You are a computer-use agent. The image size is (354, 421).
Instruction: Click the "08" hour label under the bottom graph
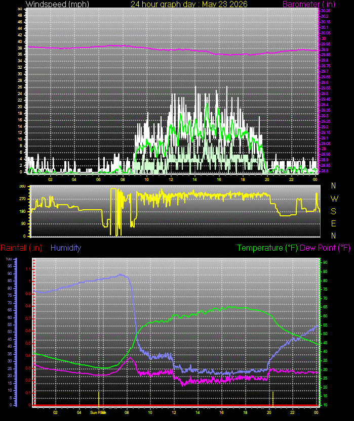pyautogui.click(x=127, y=412)
